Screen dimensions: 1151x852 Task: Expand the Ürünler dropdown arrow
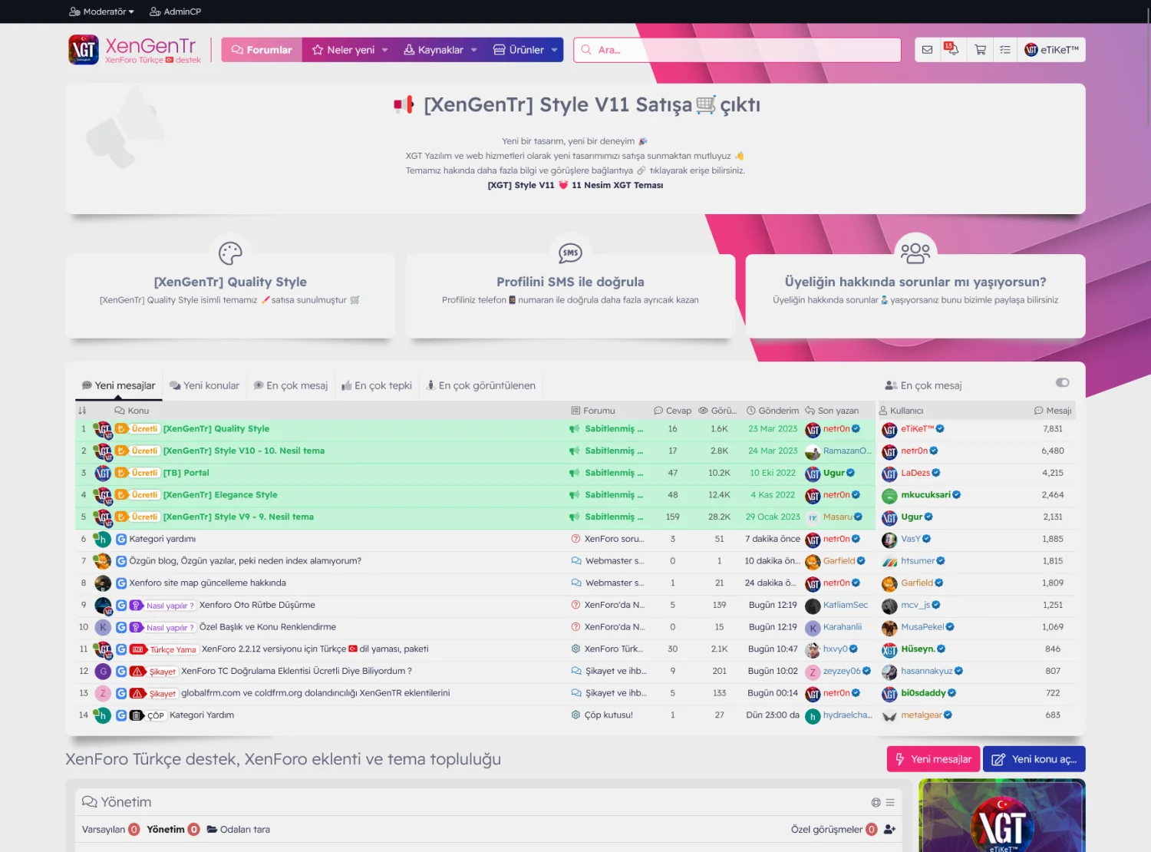point(554,50)
